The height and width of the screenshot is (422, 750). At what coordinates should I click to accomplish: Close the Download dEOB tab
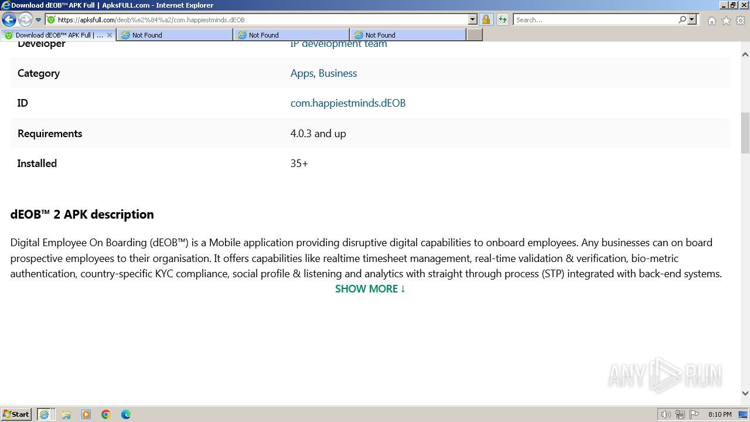click(110, 35)
